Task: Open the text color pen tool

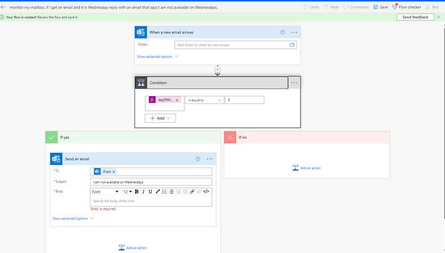Action: (x=158, y=192)
